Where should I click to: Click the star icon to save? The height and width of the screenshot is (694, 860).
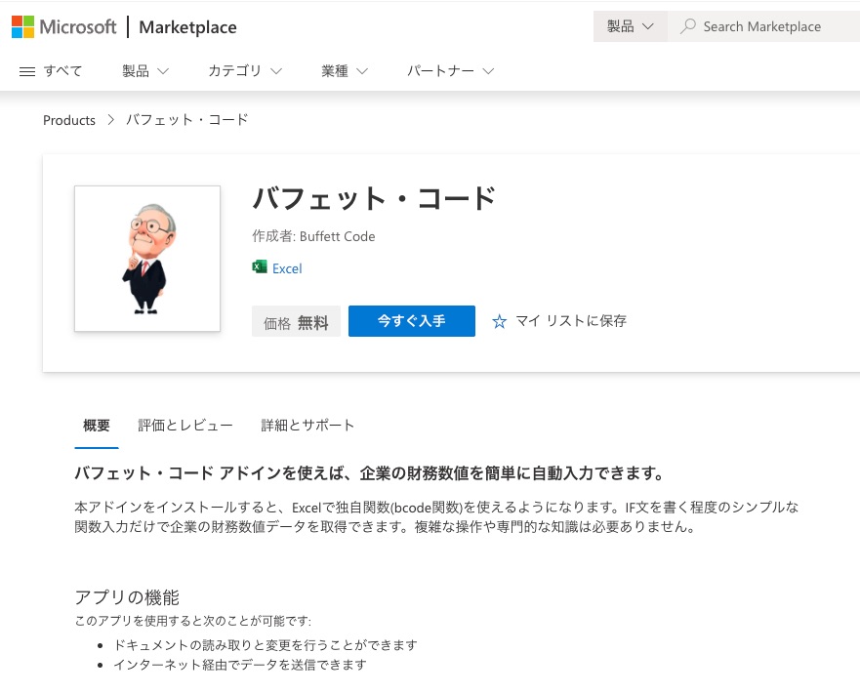499,321
